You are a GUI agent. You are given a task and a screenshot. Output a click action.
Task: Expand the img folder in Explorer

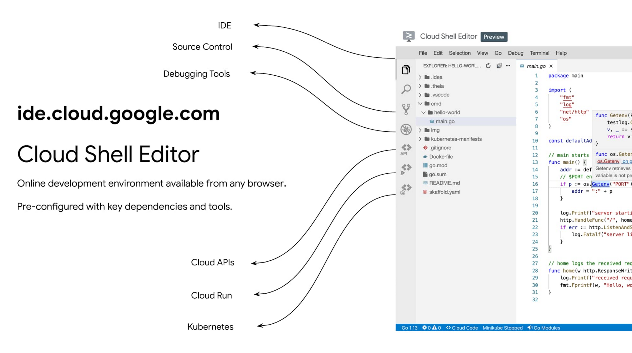click(421, 130)
